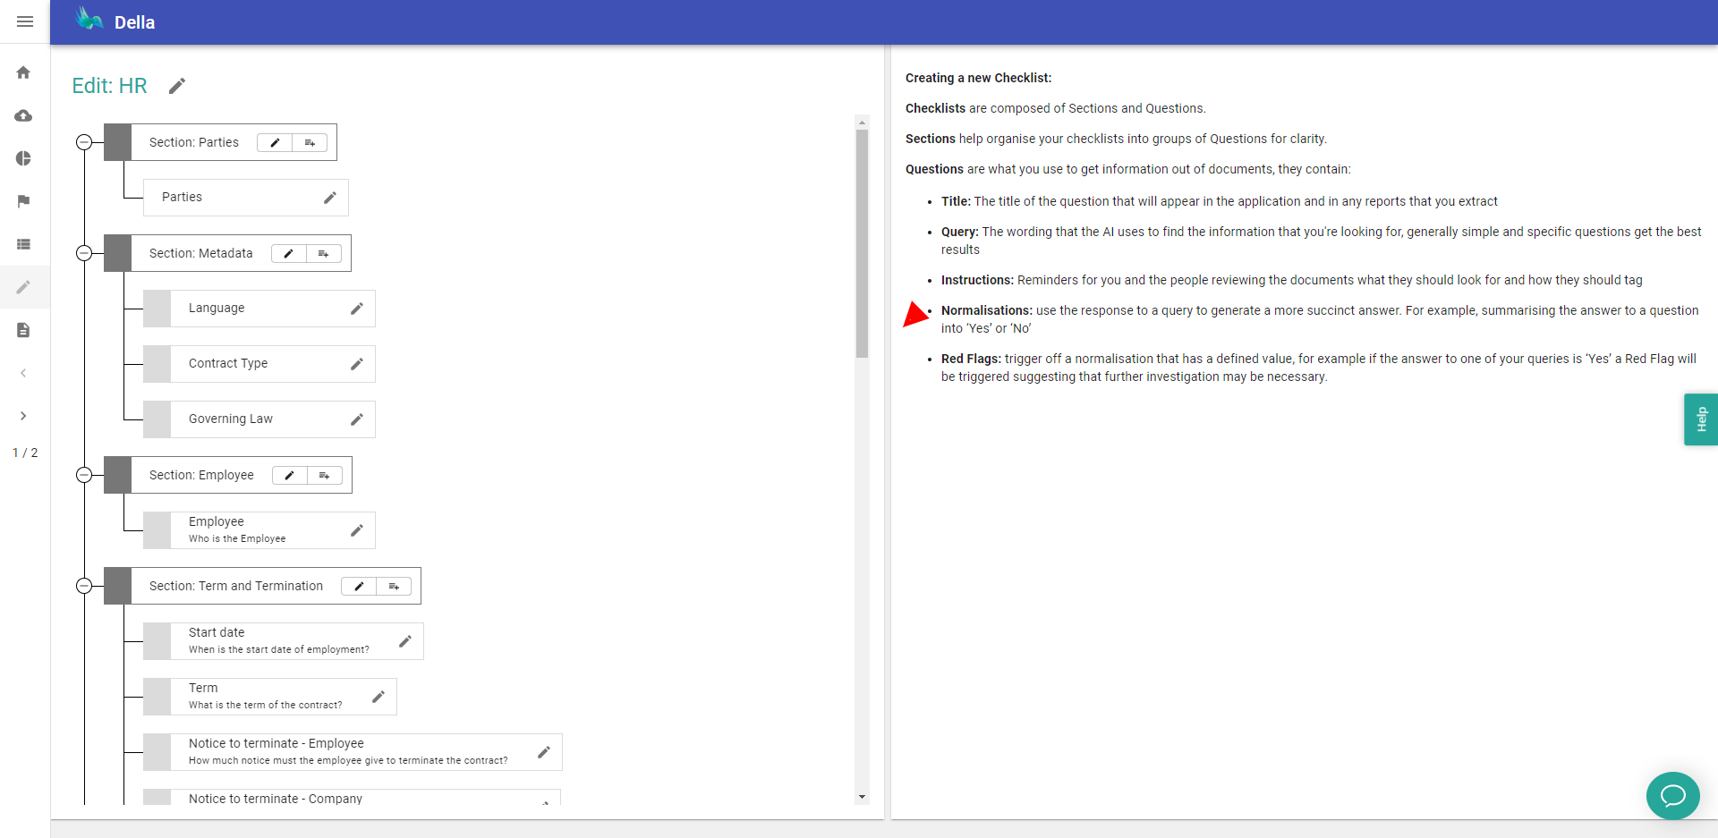Click the checklist scrollbar up arrow
1718x838 pixels.
[862, 123]
